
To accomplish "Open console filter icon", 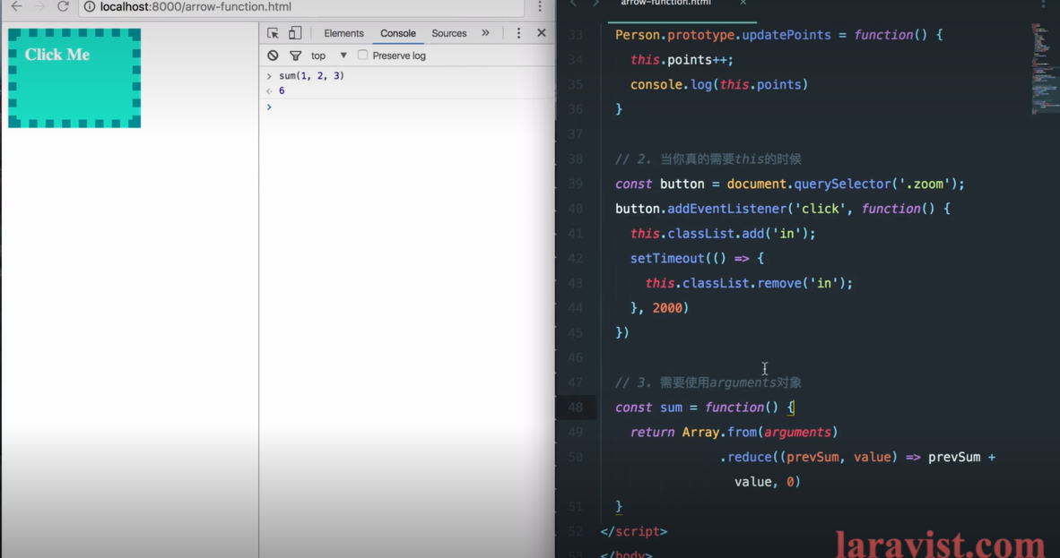I will click(295, 56).
